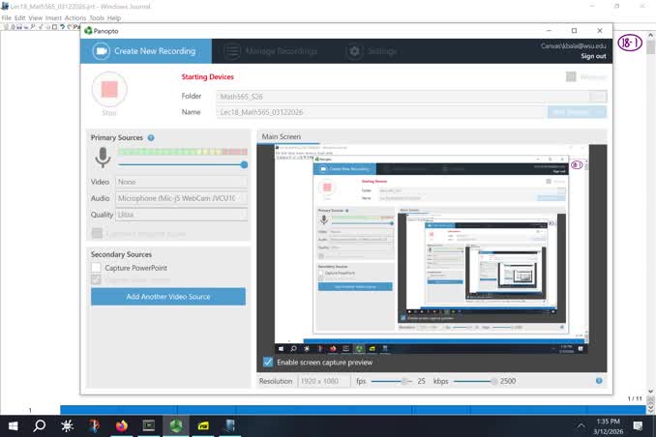Click Add Another Video Source button
Screen dimensions: 656x437
168,297
